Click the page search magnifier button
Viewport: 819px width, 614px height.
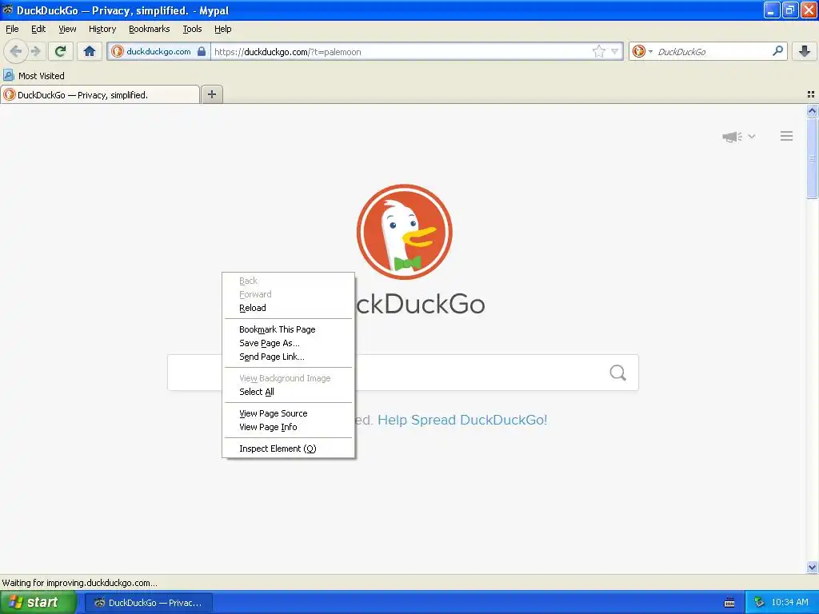[618, 373]
